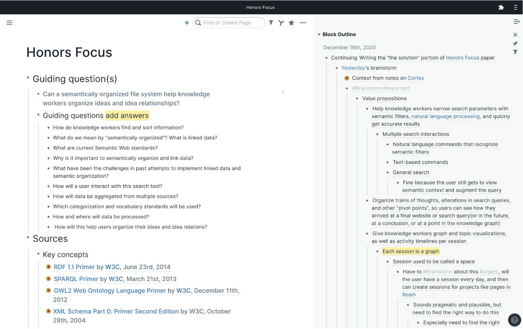Click How do knowledge workers find question
Image resolution: width=523 pixels, height=329 pixels.
(118, 128)
